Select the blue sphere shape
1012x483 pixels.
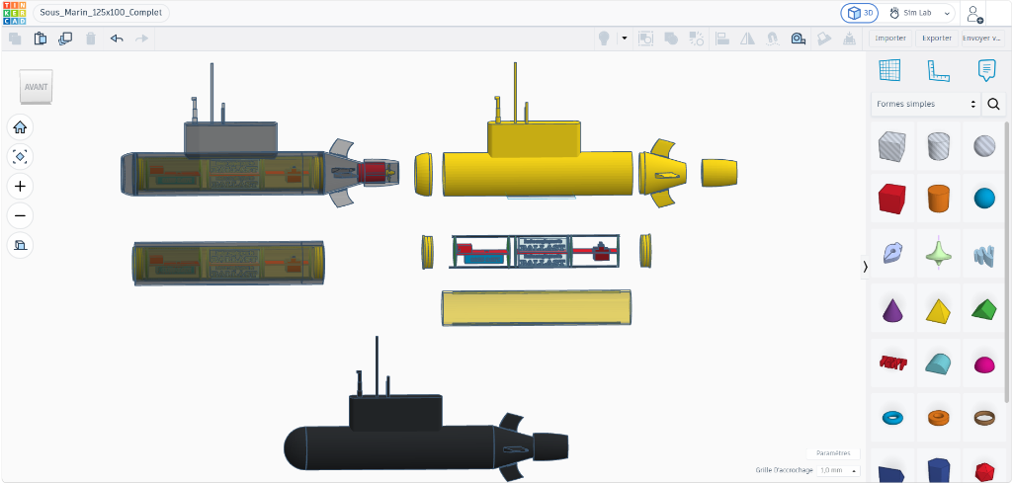pyautogui.click(x=984, y=198)
